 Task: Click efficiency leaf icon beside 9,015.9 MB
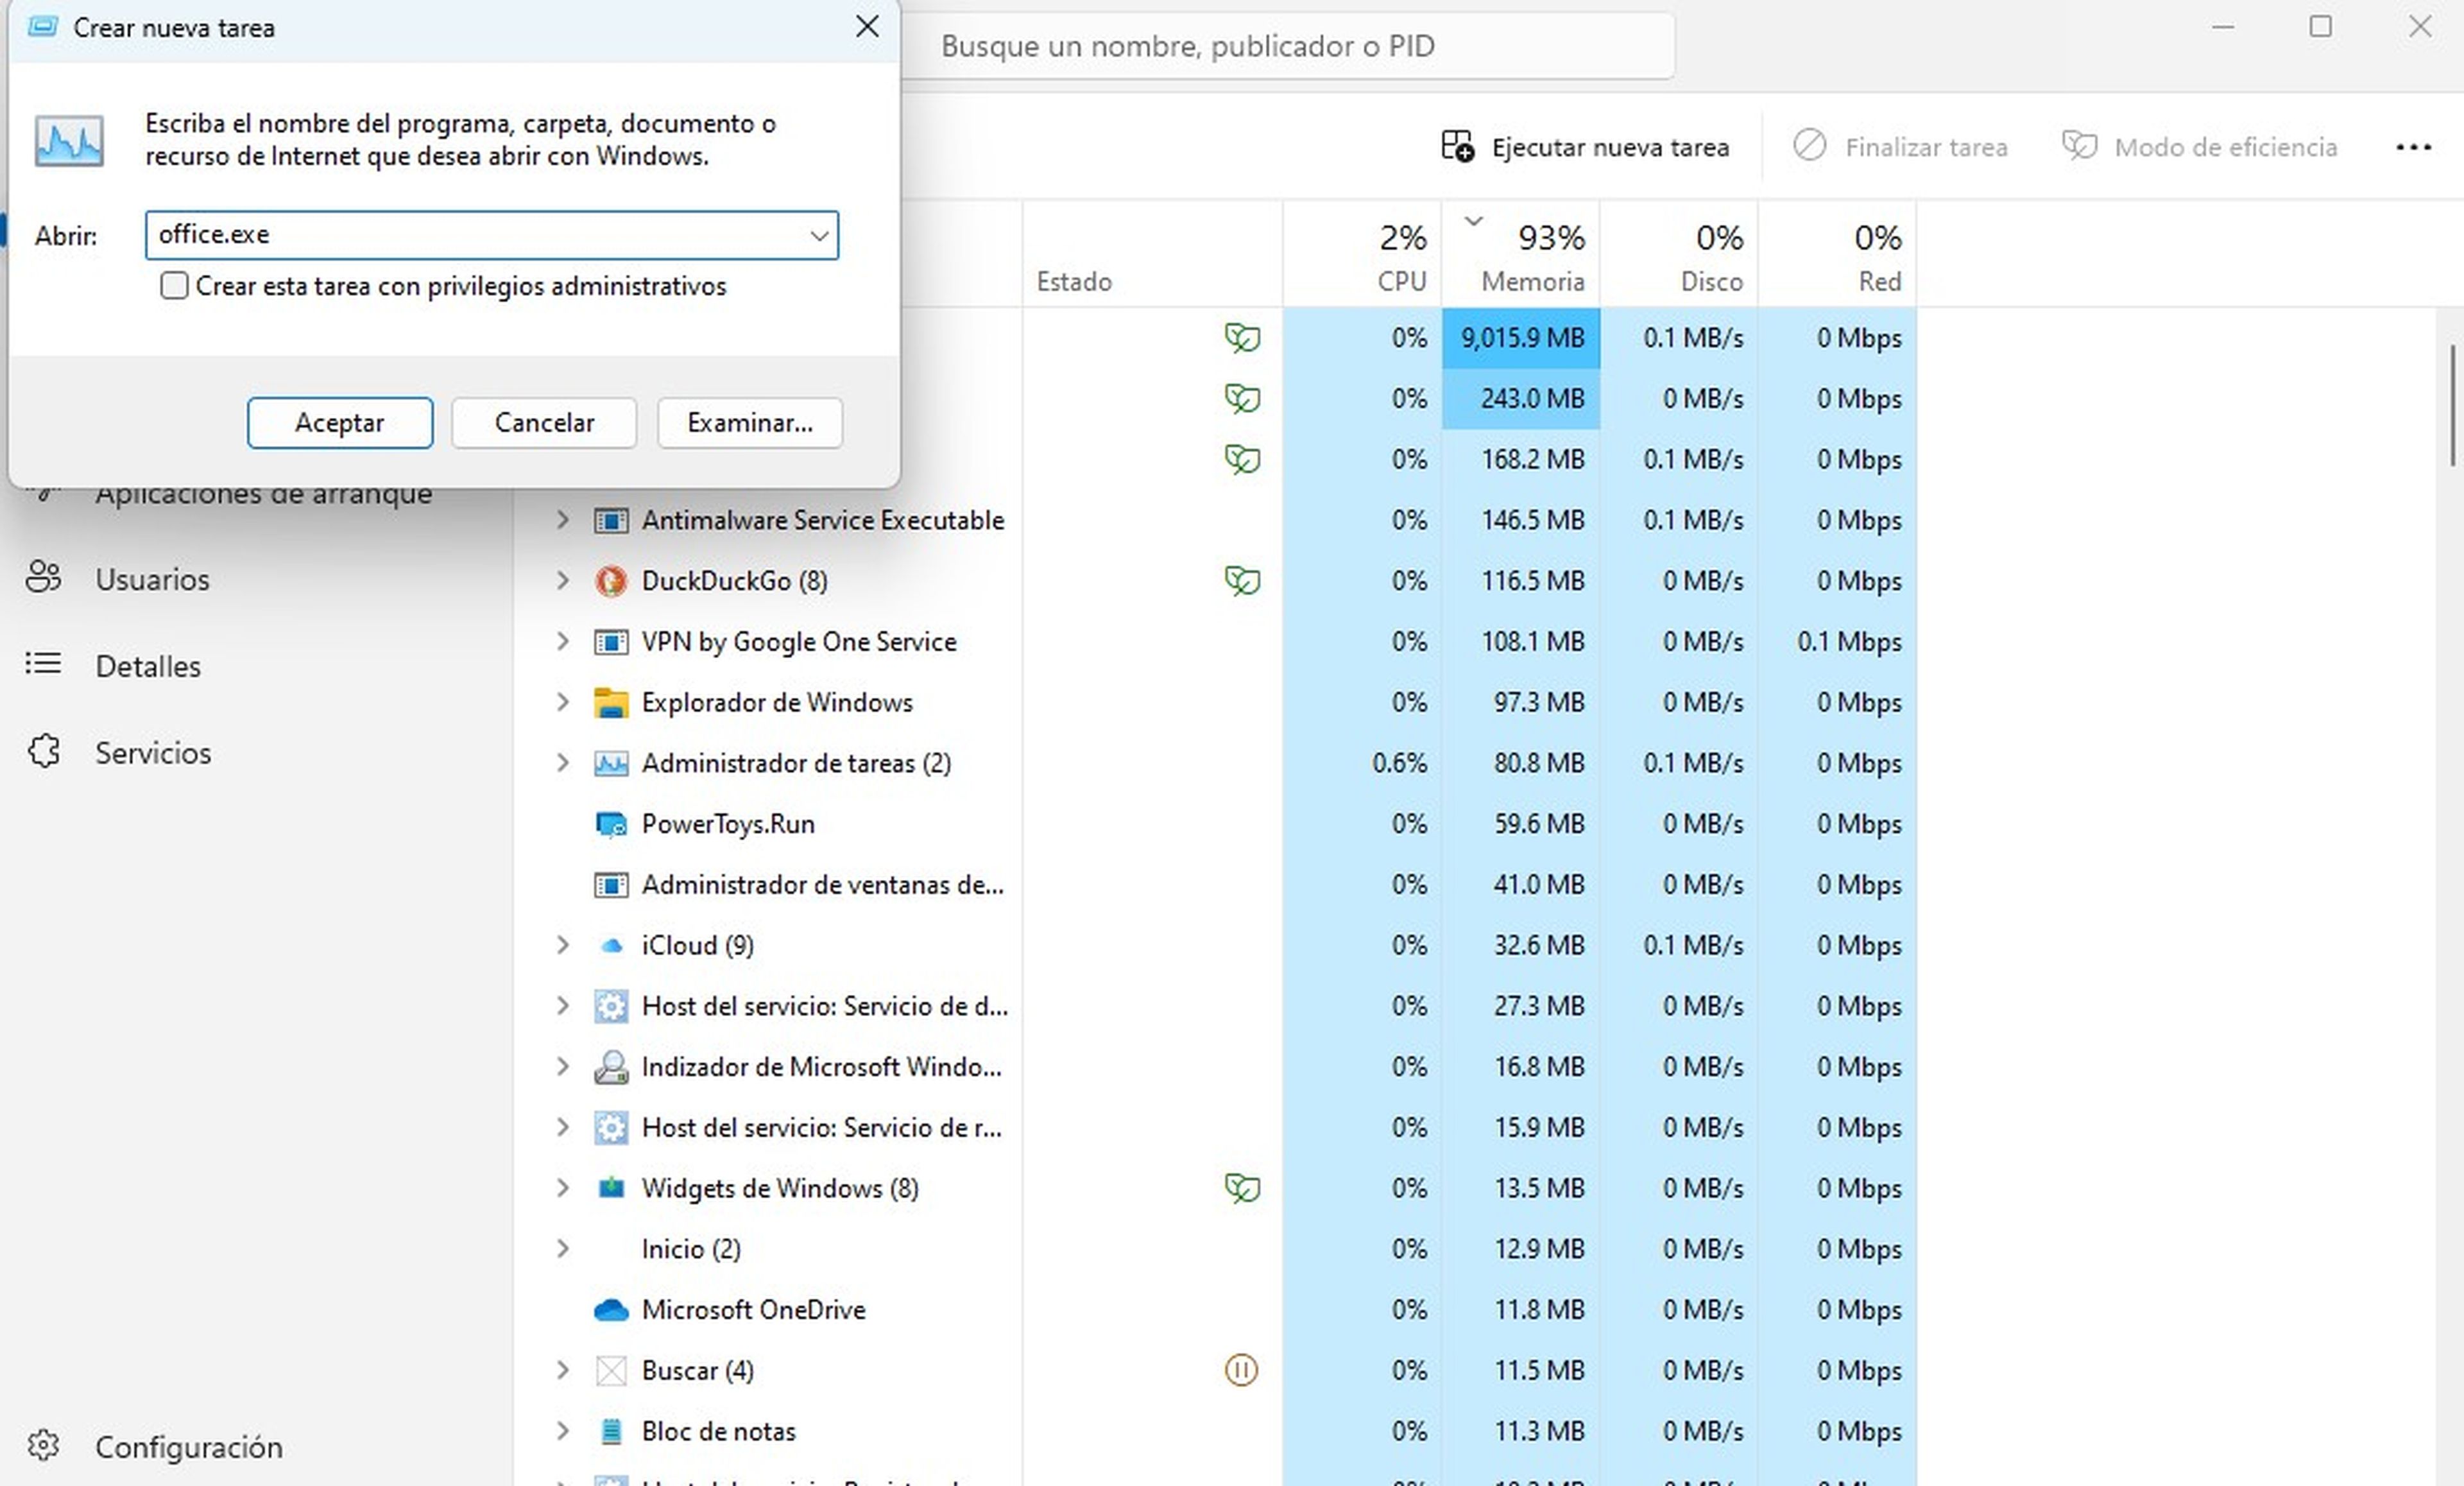pos(1242,338)
